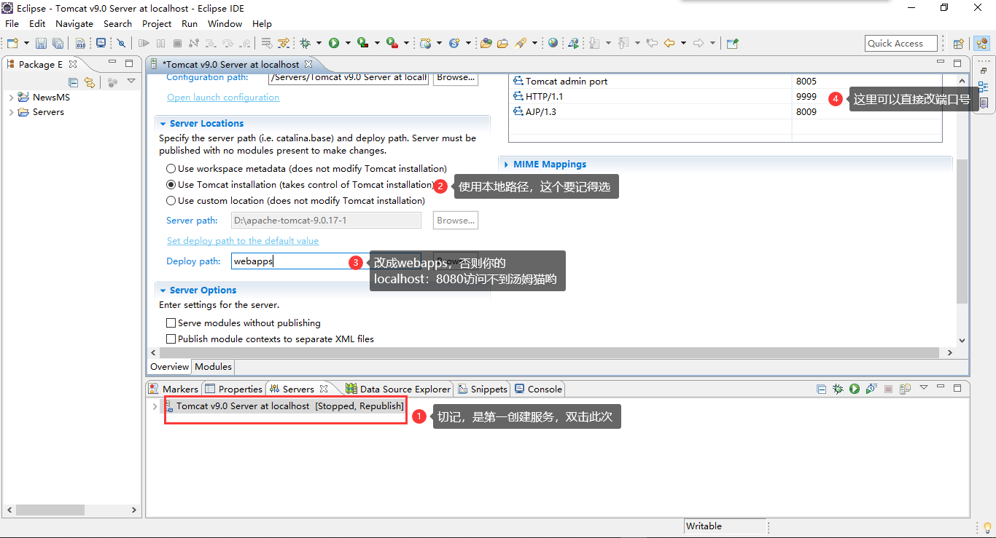Screen dimensions: 996x538
Task: Start the server in profile mode
Action: [x=871, y=389]
